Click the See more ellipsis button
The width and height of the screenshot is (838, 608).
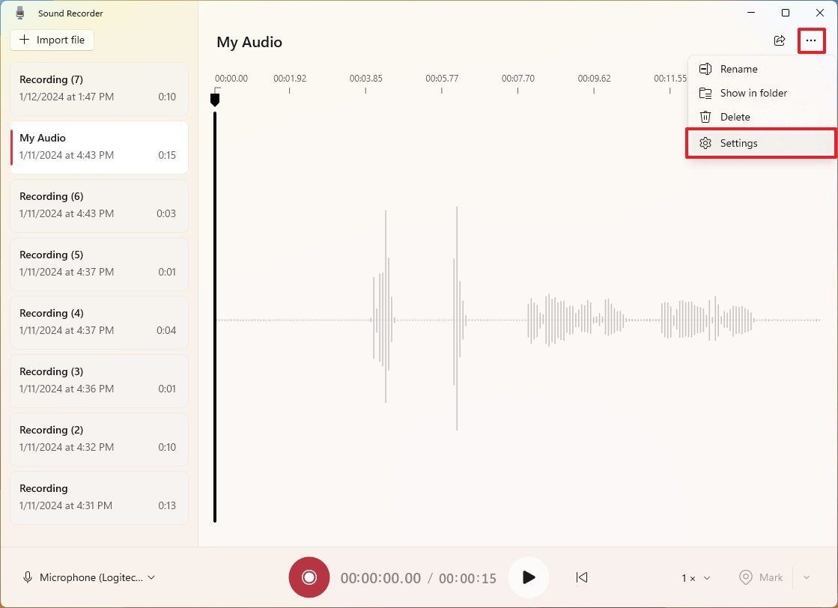(811, 41)
